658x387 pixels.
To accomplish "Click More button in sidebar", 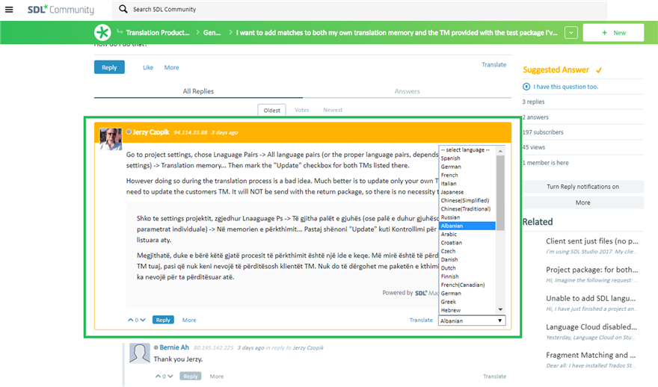I will [583, 202].
